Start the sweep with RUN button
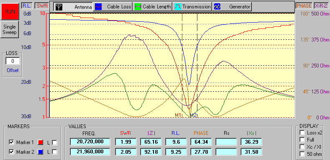The height and width of the screenshot is (160, 330). click(x=10, y=12)
